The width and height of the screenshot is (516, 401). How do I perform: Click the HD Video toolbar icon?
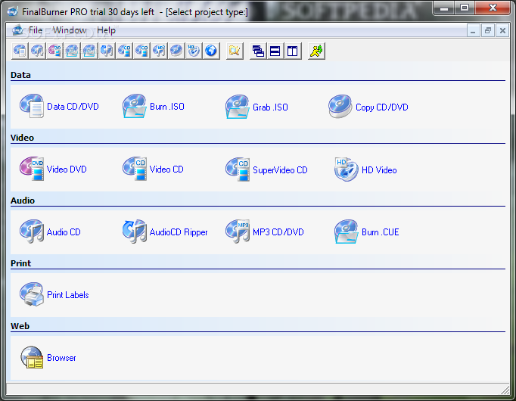coord(194,51)
